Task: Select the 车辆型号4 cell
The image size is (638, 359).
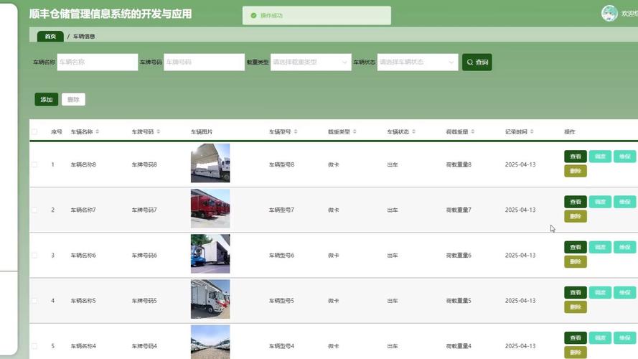Action: click(x=281, y=346)
